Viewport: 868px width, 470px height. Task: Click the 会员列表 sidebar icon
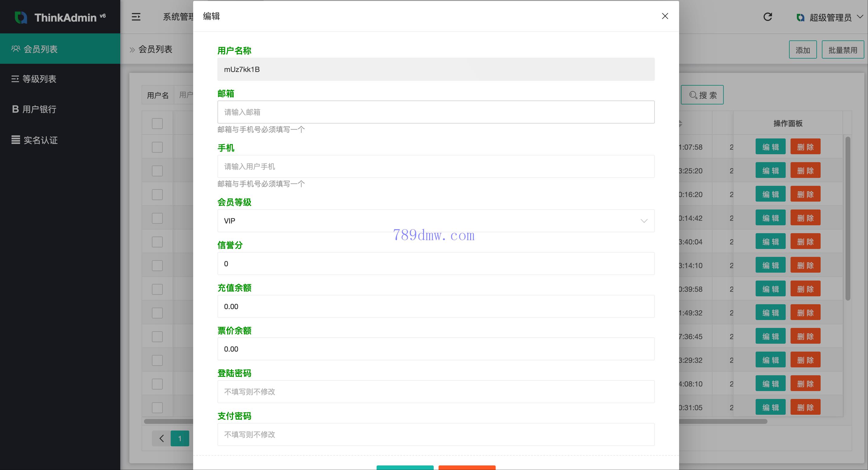point(15,49)
